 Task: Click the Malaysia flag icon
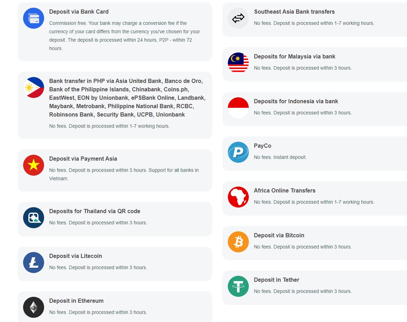[x=238, y=63]
